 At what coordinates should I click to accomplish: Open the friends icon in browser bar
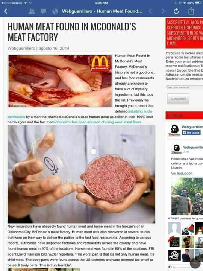pos(32,11)
